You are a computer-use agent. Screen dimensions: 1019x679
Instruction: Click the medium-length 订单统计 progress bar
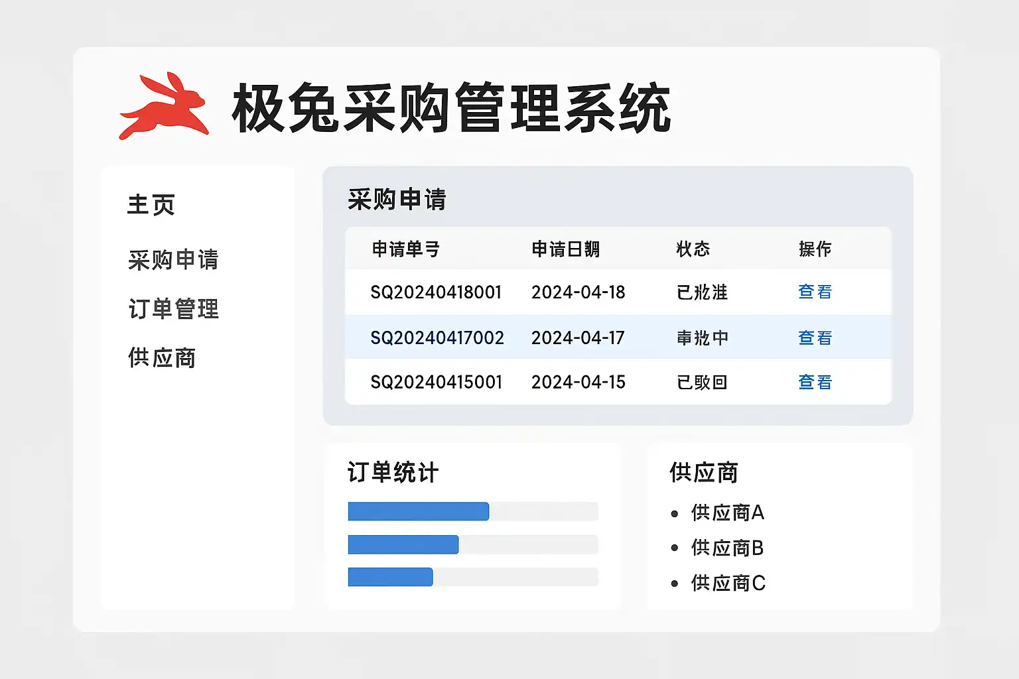coord(473,544)
